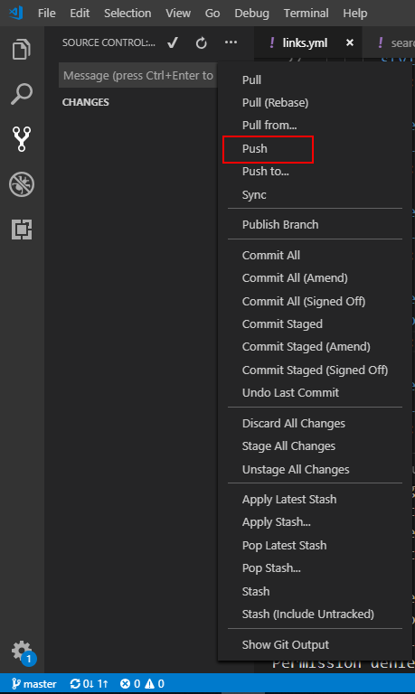Open the Search view in activity bar
The height and width of the screenshot is (694, 415).
22,94
